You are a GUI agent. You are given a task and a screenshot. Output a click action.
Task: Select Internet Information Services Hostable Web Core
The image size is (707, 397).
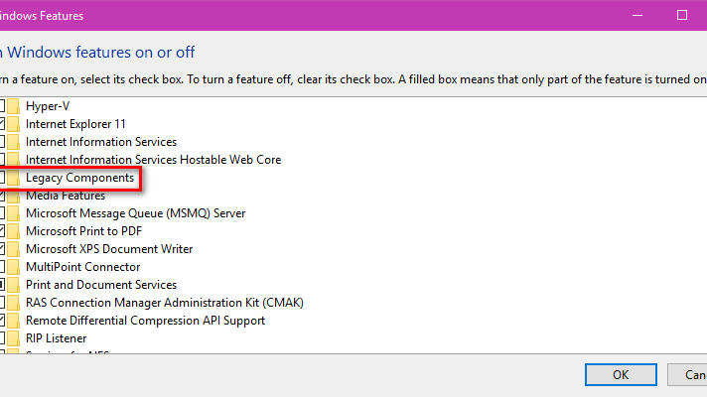click(153, 160)
